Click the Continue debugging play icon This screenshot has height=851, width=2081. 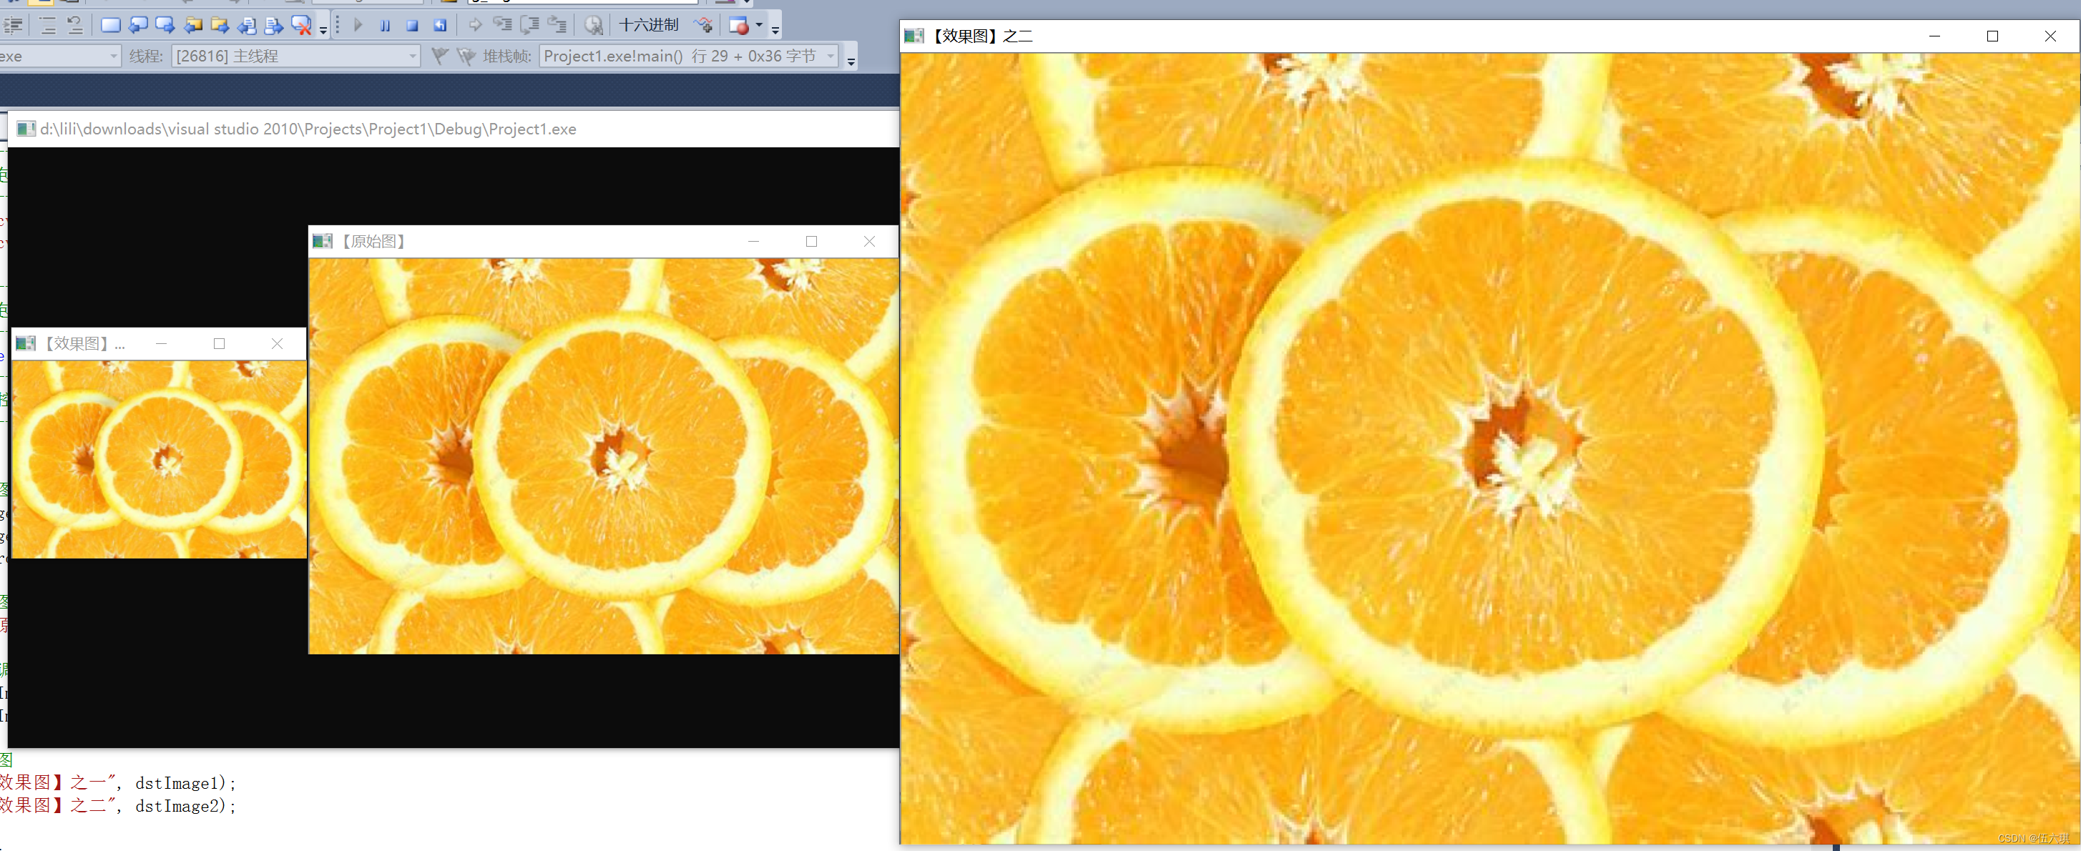[x=358, y=25]
